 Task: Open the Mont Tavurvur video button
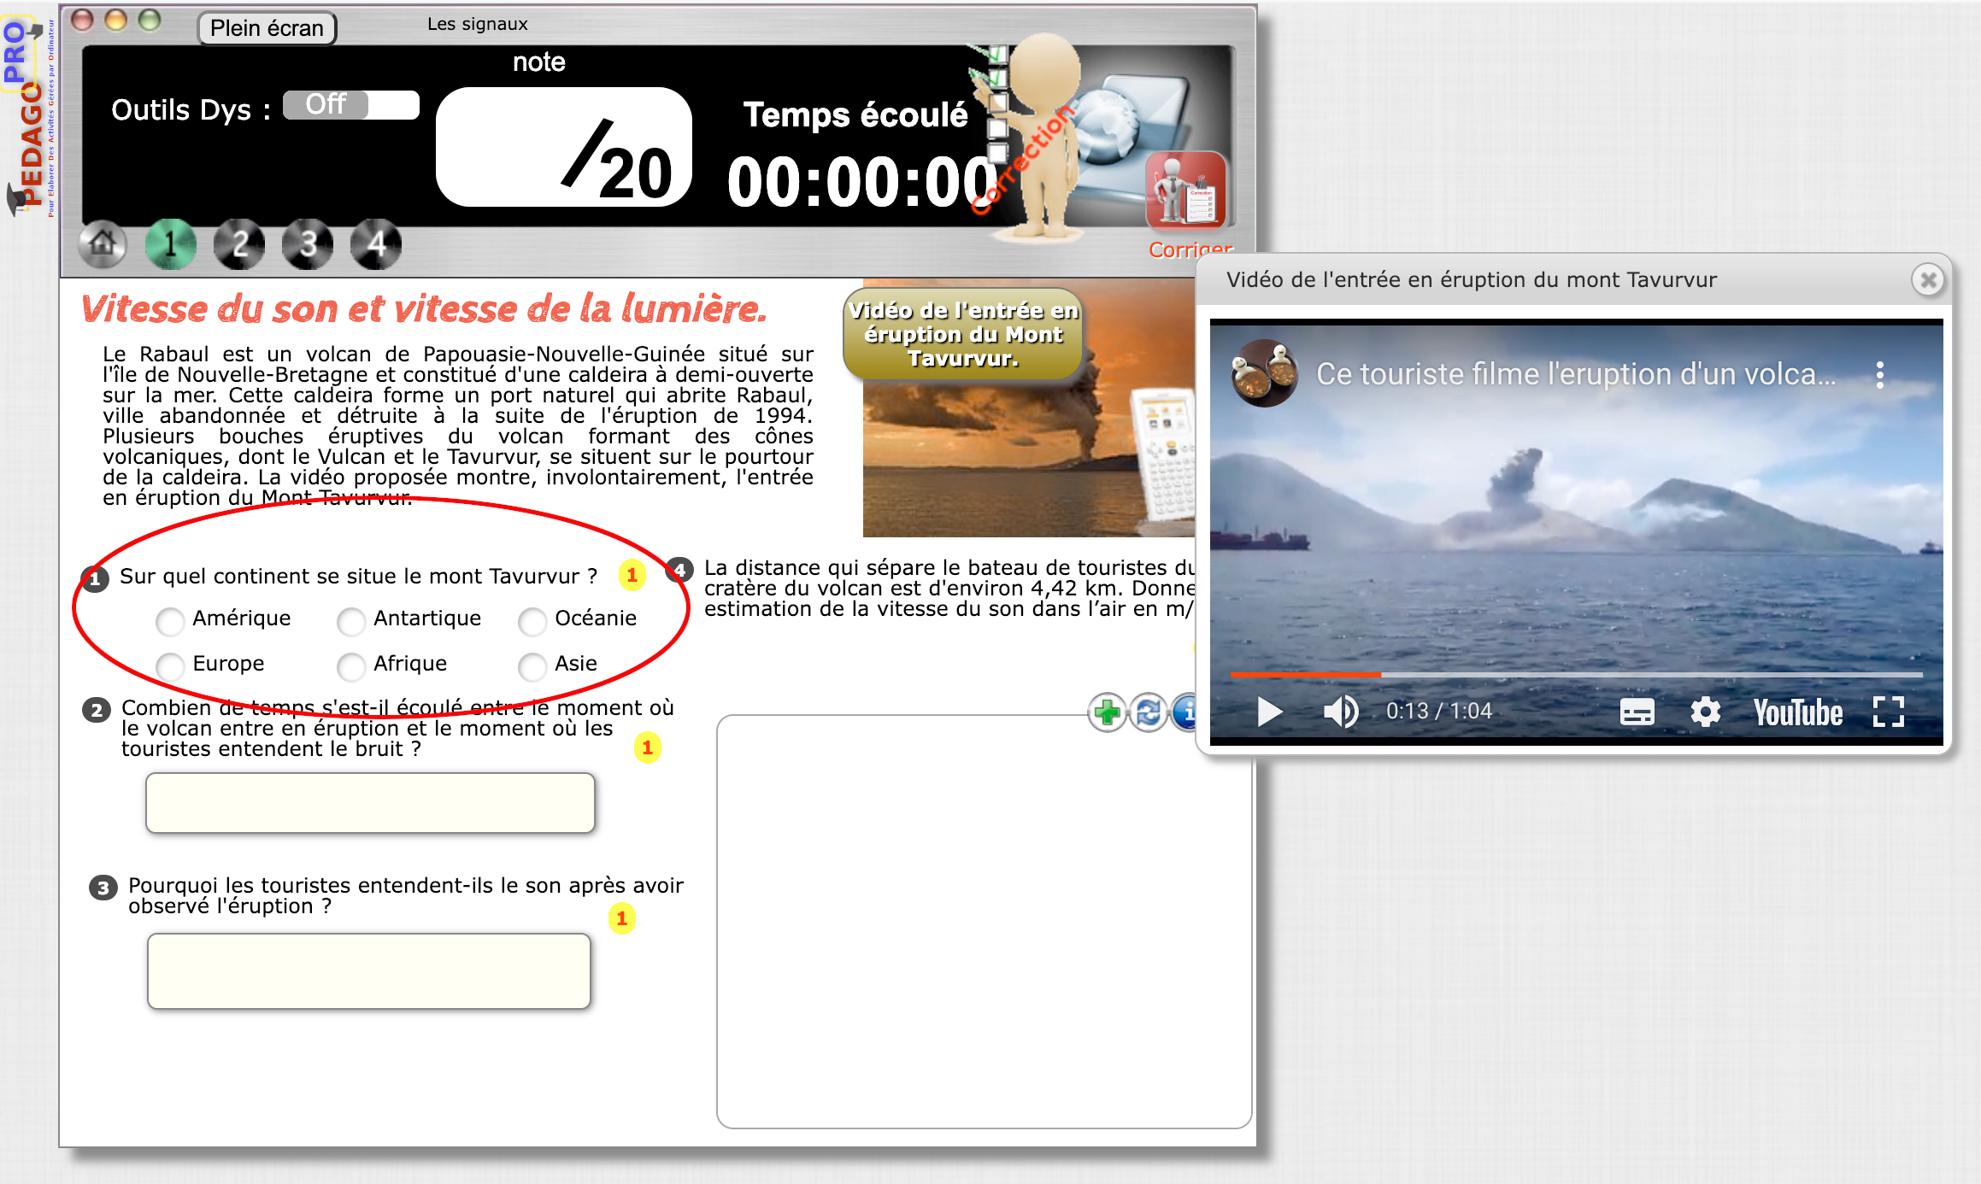click(x=963, y=334)
